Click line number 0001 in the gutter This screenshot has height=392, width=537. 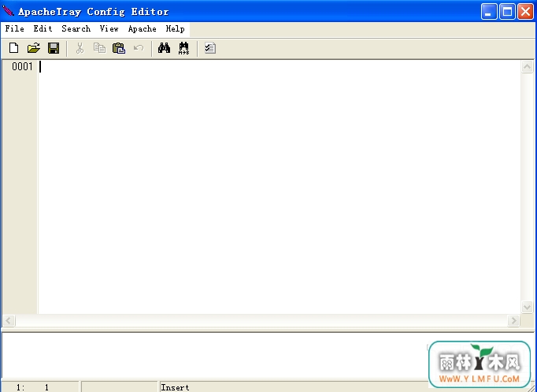click(22, 66)
